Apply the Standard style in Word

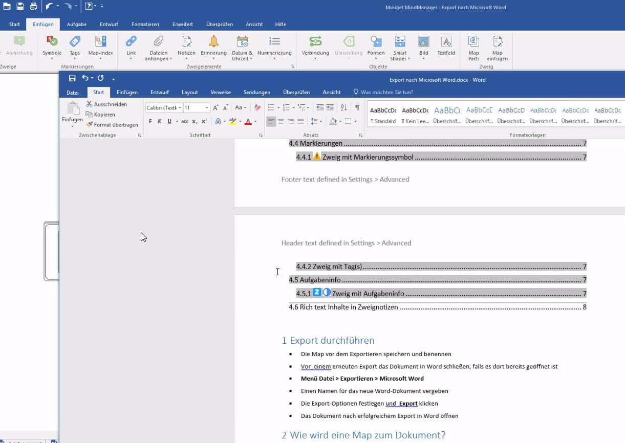click(x=383, y=115)
